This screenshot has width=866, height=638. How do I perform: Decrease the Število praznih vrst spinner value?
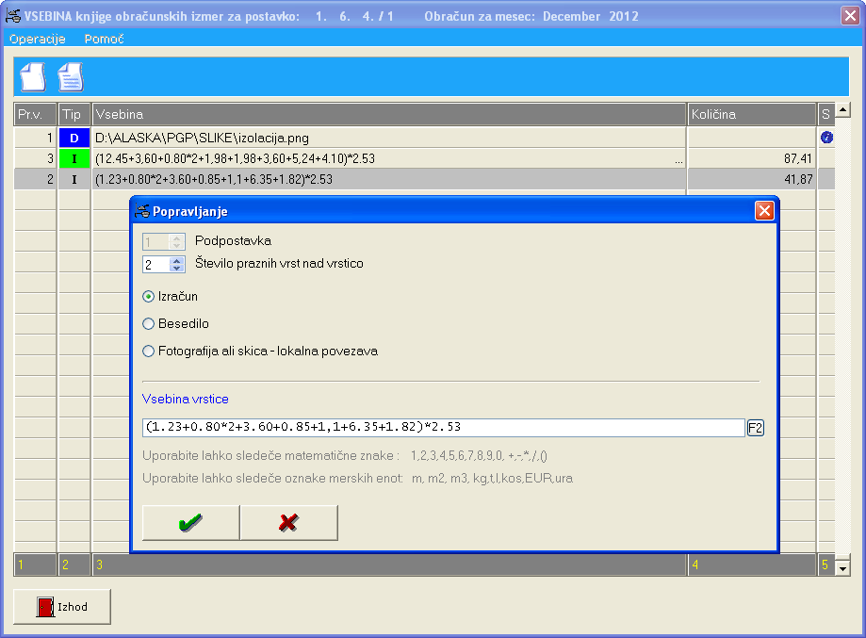point(176,269)
